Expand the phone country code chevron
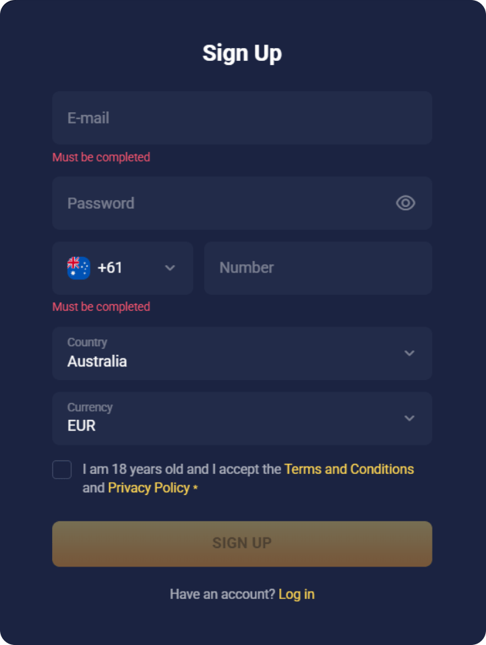 (x=170, y=268)
